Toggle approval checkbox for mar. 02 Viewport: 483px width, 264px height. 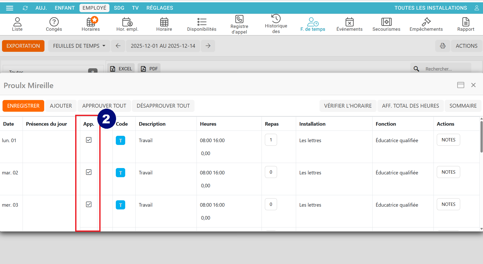coord(89,172)
